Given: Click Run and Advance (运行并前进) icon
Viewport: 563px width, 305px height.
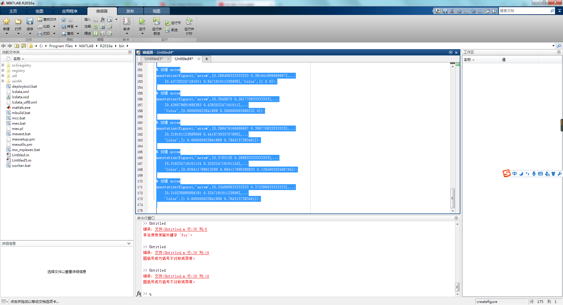Looking at the screenshot, I should click(157, 21).
